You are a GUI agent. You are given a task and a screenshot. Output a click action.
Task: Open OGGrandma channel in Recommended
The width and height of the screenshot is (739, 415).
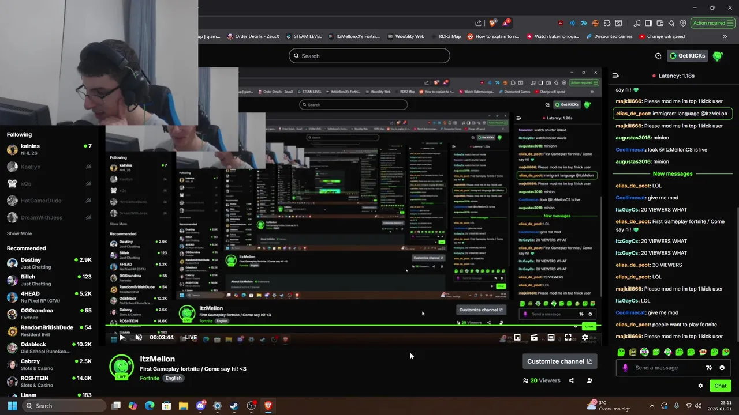tap(49, 314)
